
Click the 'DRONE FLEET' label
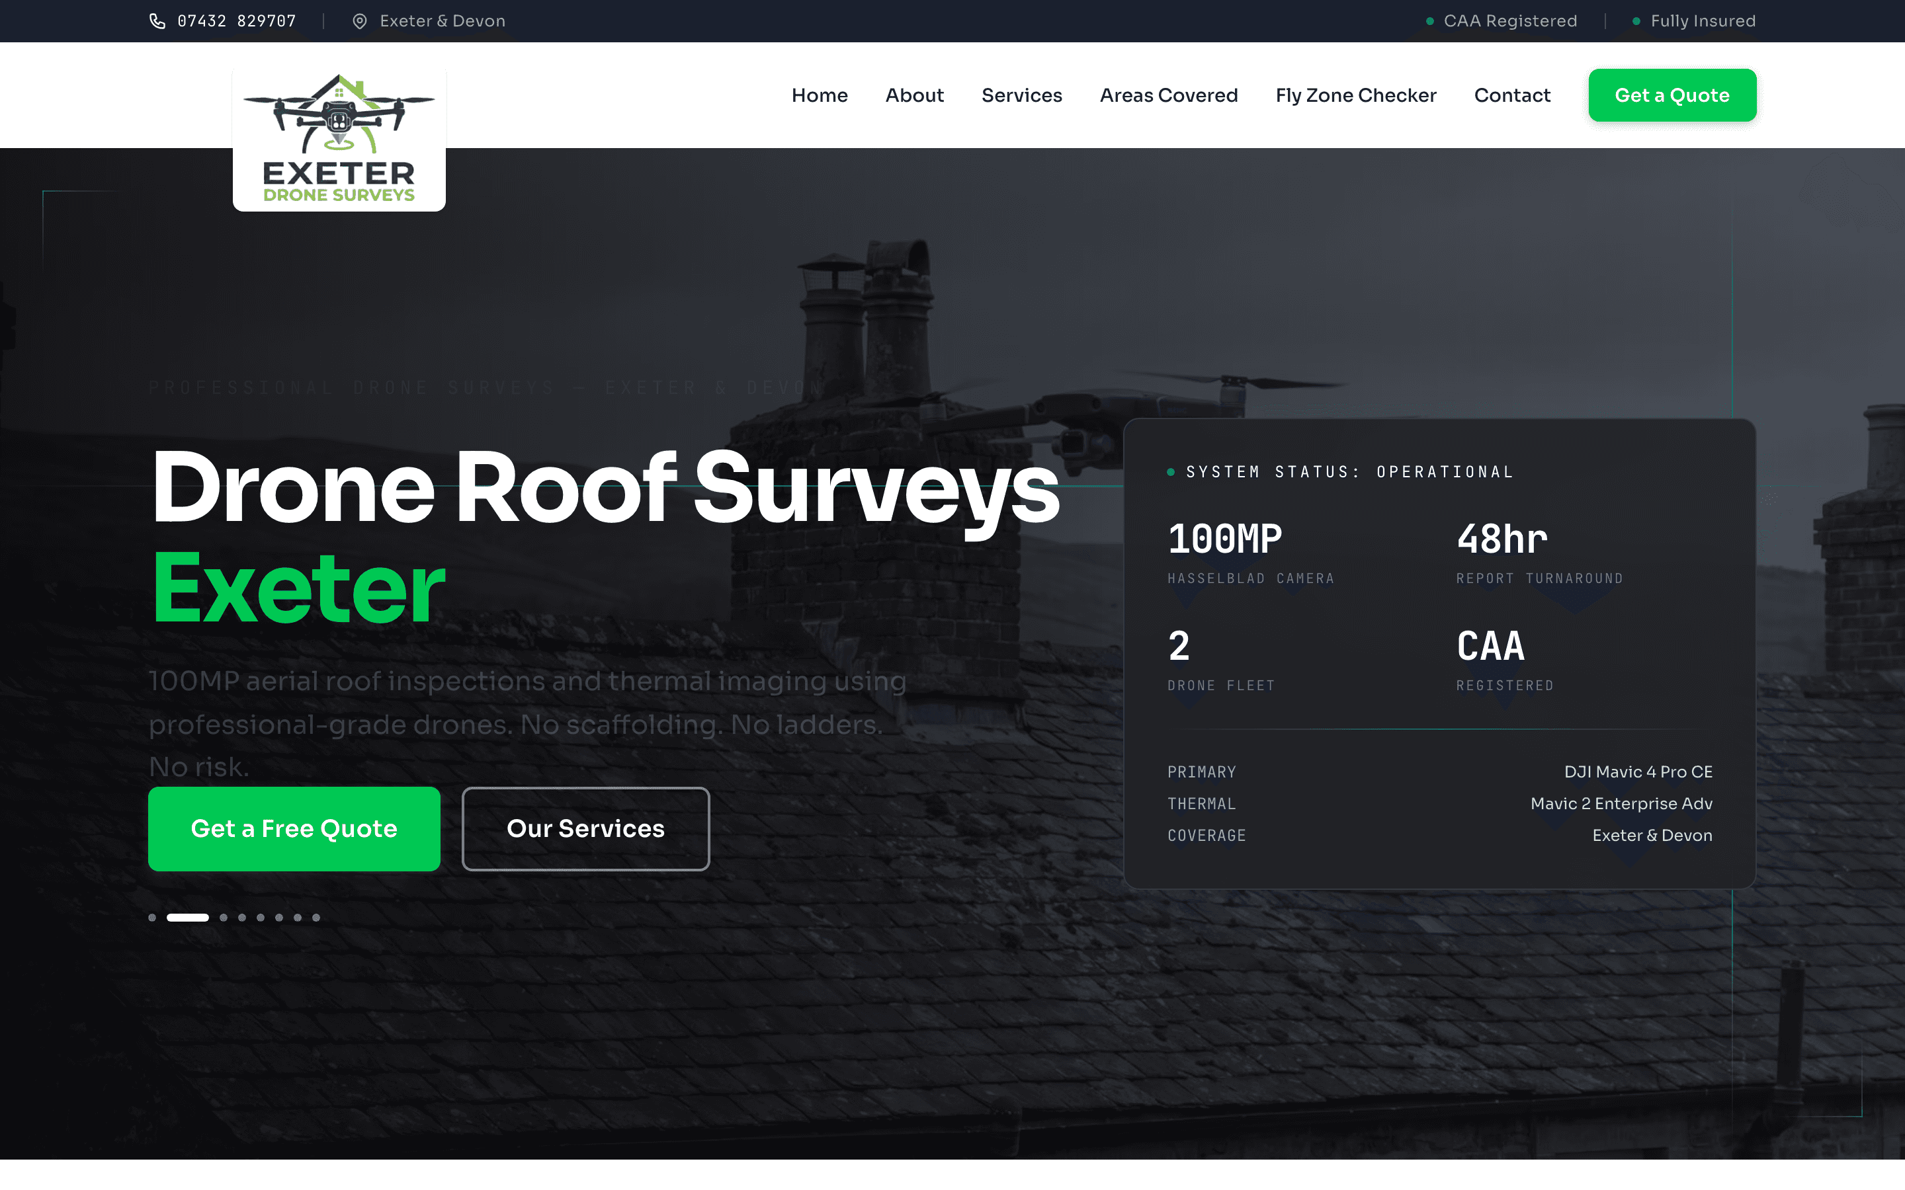(1221, 686)
